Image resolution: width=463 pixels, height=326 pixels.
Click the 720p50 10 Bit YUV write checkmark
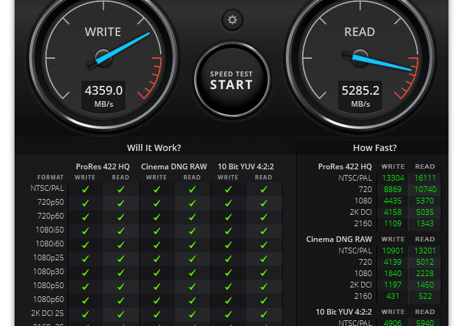click(228, 203)
